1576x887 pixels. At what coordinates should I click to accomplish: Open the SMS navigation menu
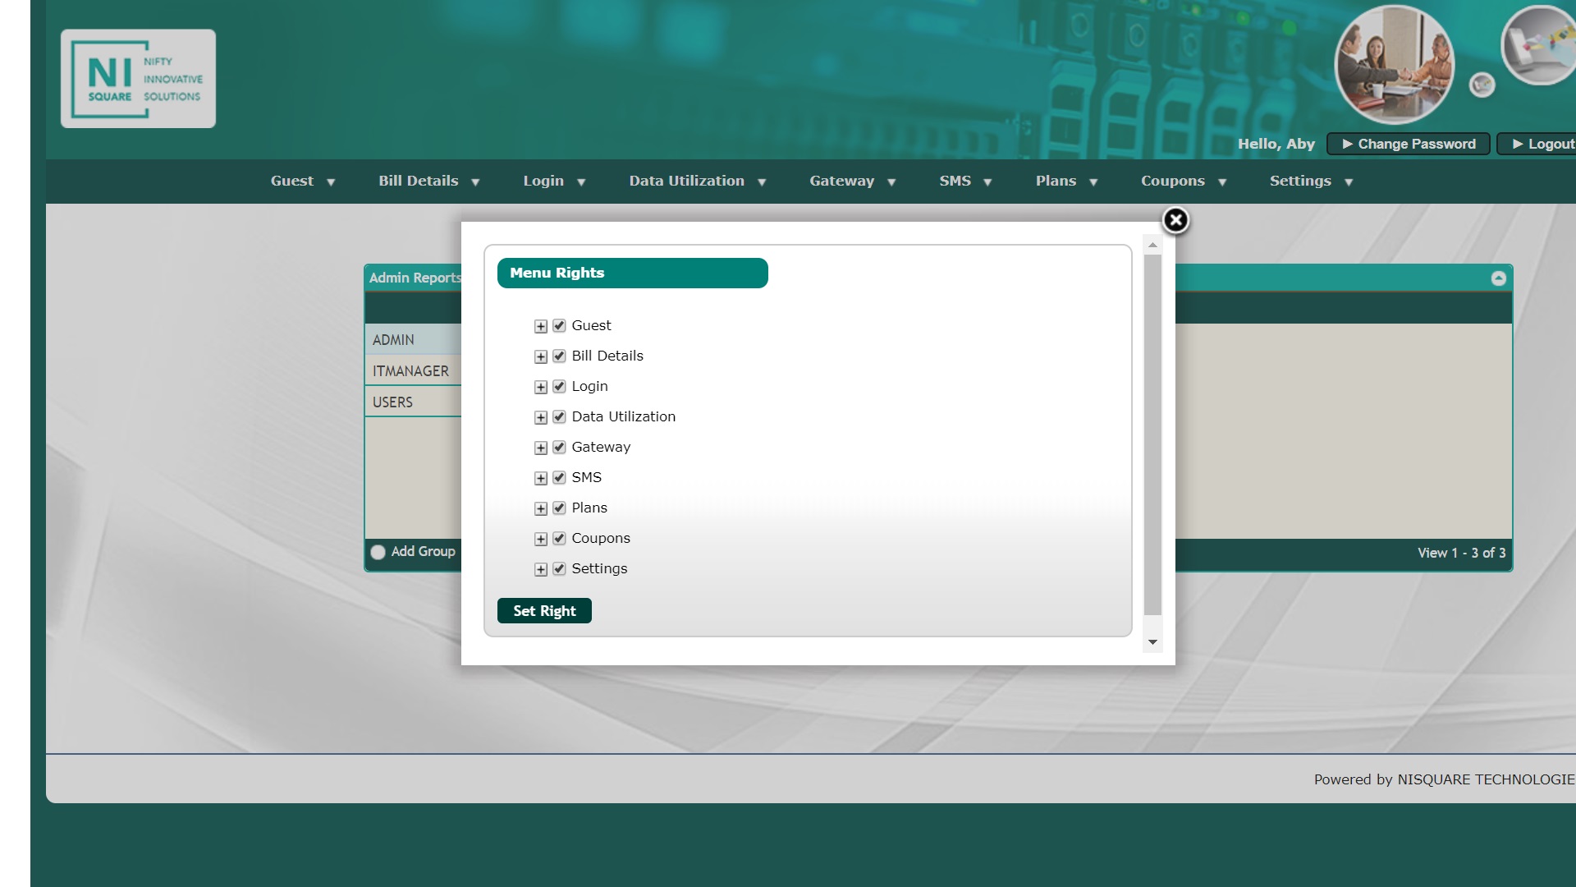click(x=965, y=182)
